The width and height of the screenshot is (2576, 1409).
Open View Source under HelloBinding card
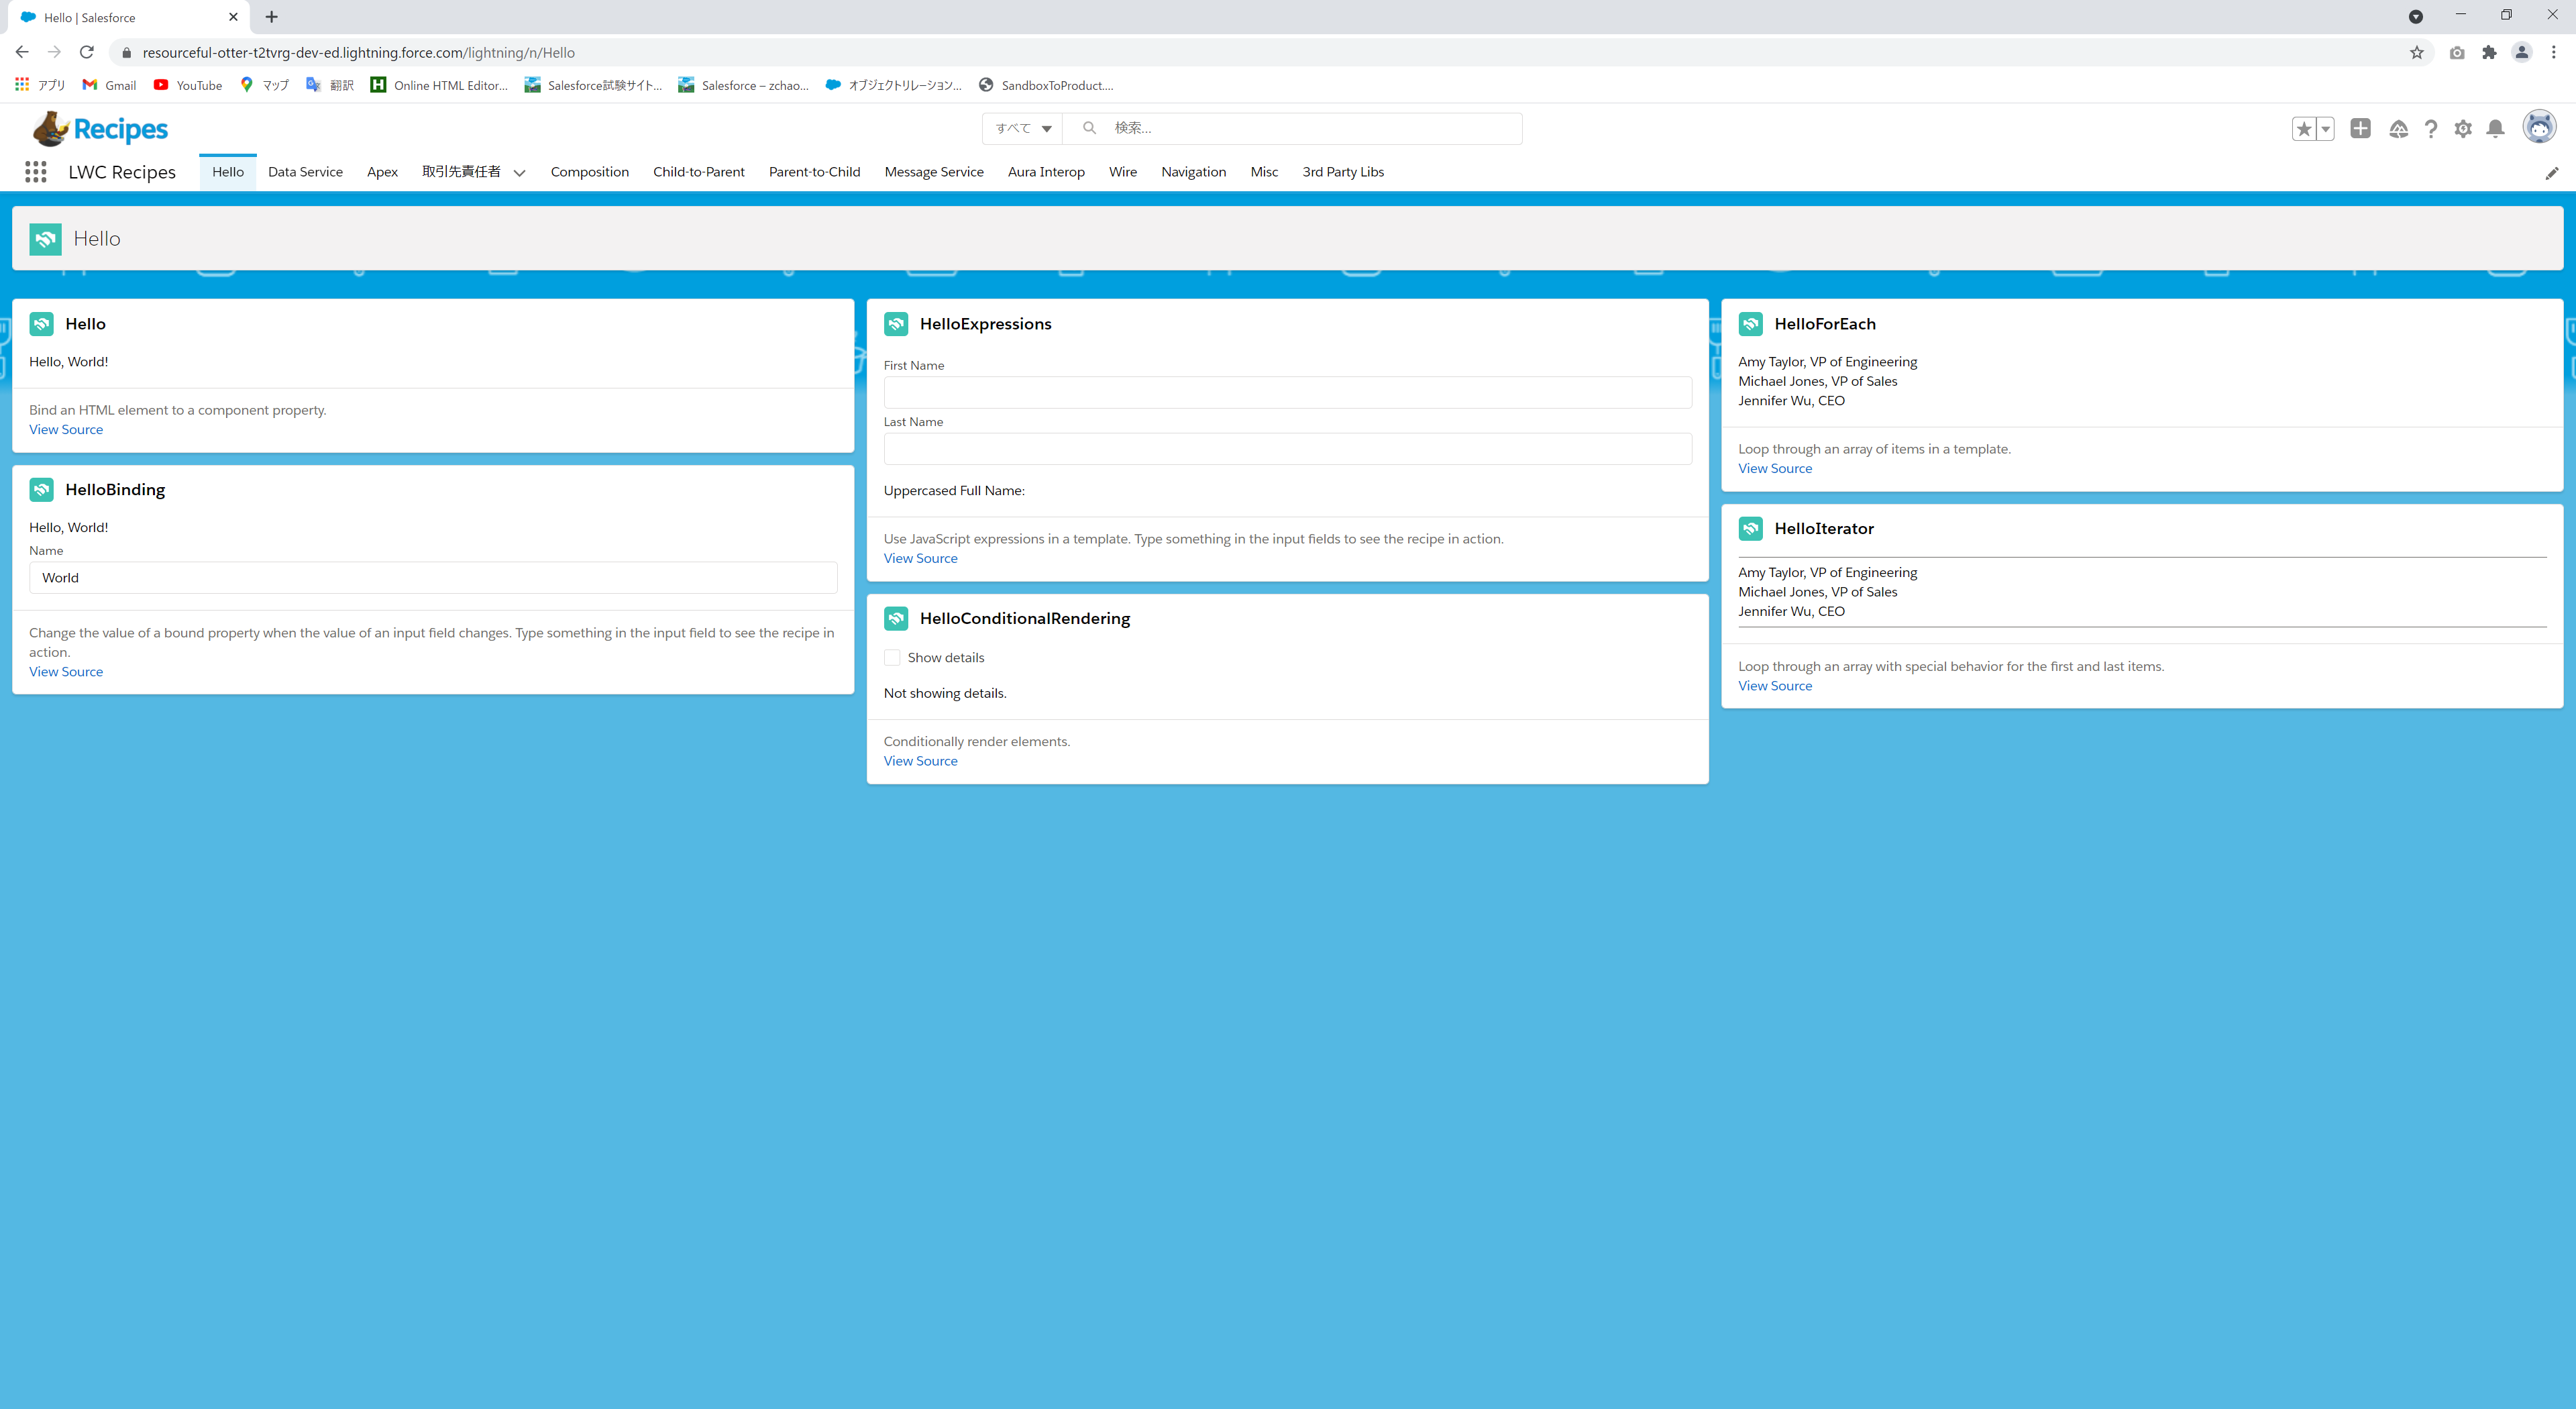[66, 672]
